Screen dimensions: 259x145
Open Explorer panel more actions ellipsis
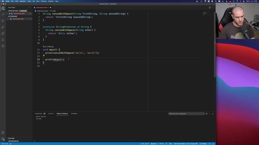click(30, 7)
